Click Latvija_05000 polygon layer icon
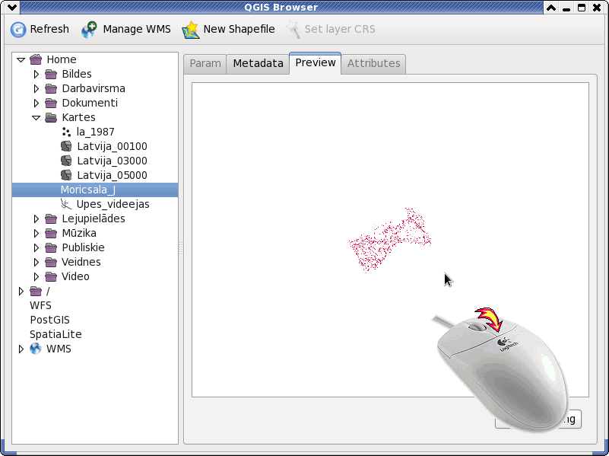The height and width of the screenshot is (456, 609). point(66,175)
